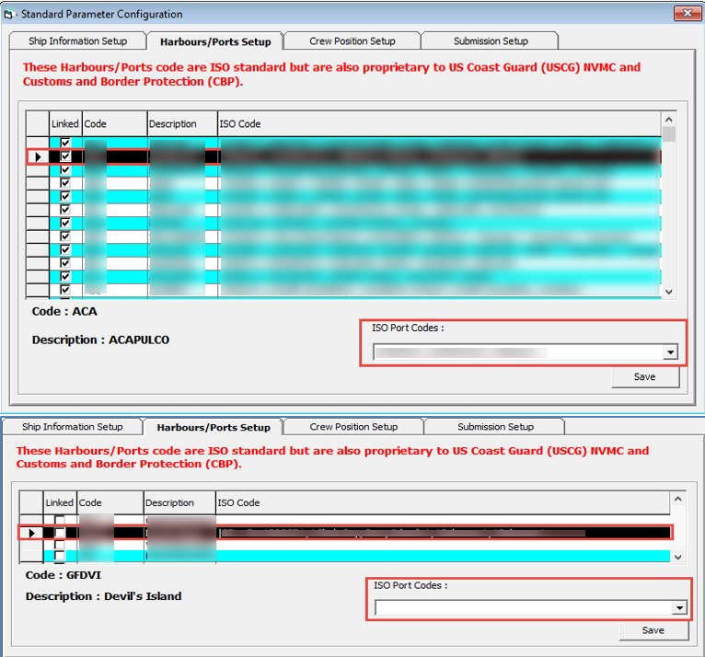The width and height of the screenshot is (705, 657).
Task: Open Submission Setup tab in lower panel
Action: tap(495, 426)
